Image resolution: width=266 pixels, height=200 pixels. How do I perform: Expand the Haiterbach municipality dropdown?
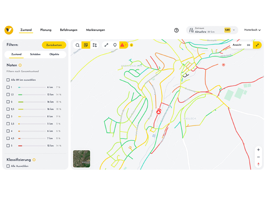(252, 30)
